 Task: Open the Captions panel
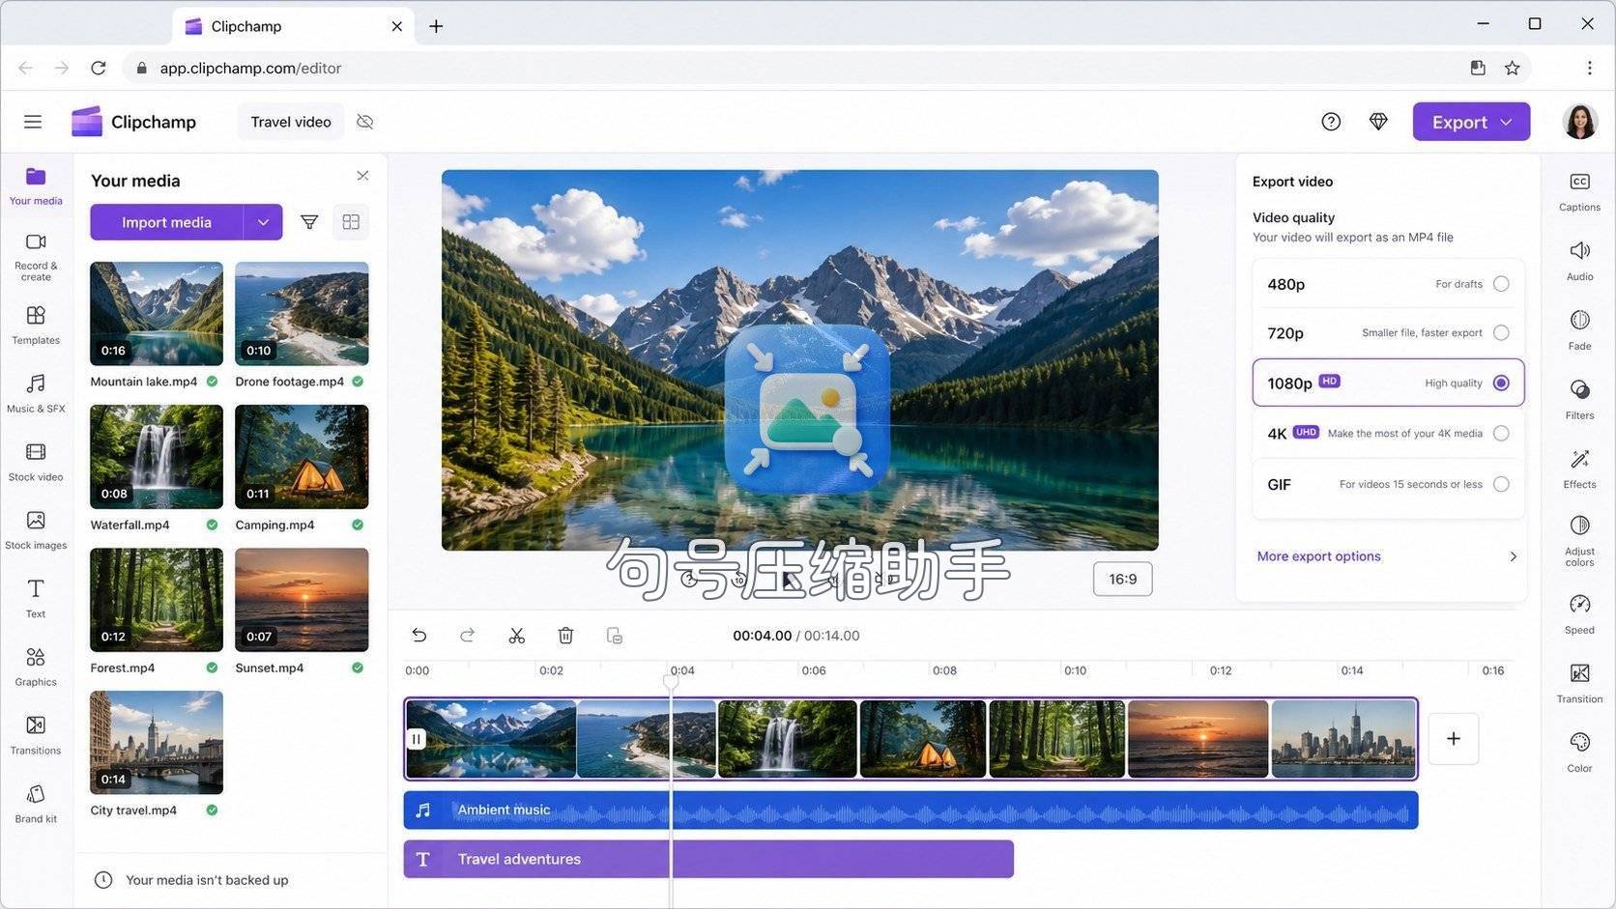click(1579, 192)
